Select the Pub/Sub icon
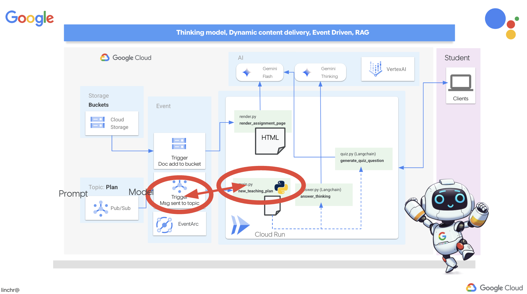Viewport: 527px width, 294px height. point(100,207)
